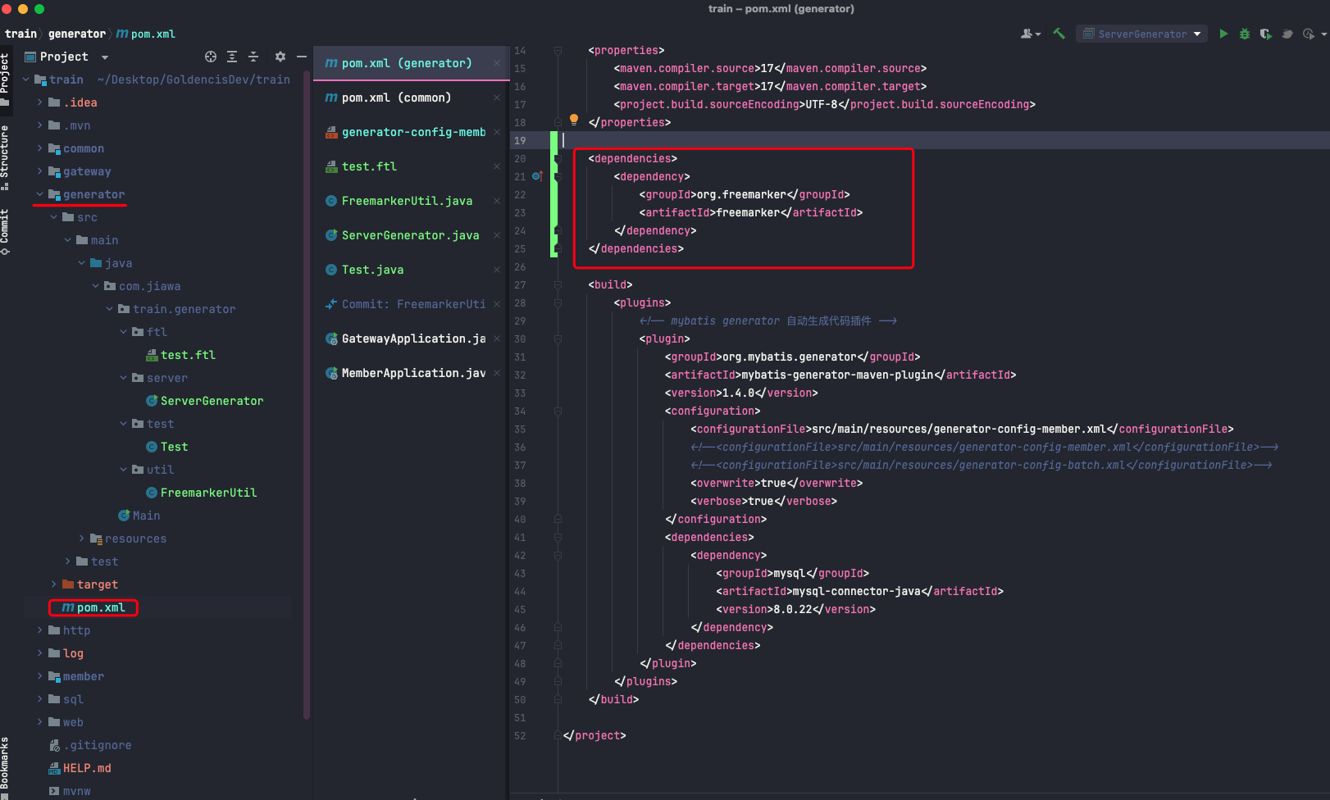Close the pom.xml (generator) tab
The image size is (1330, 800).
pos(497,63)
